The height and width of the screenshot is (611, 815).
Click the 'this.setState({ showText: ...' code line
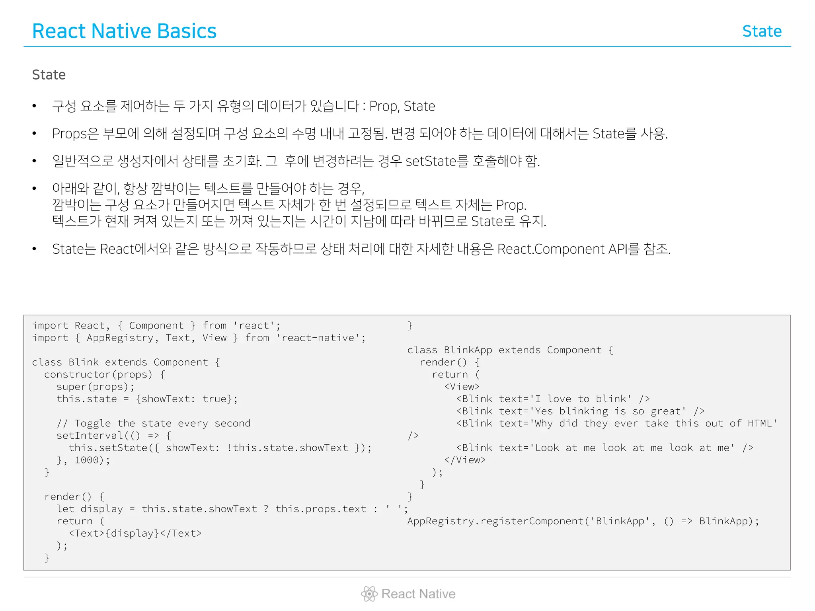[x=220, y=448]
